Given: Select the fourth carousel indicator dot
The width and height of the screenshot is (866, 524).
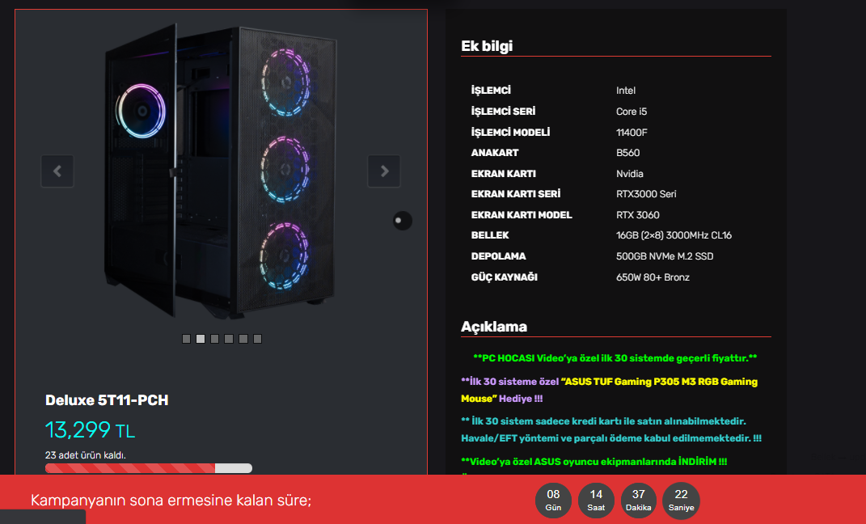Looking at the screenshot, I should pyautogui.click(x=229, y=339).
